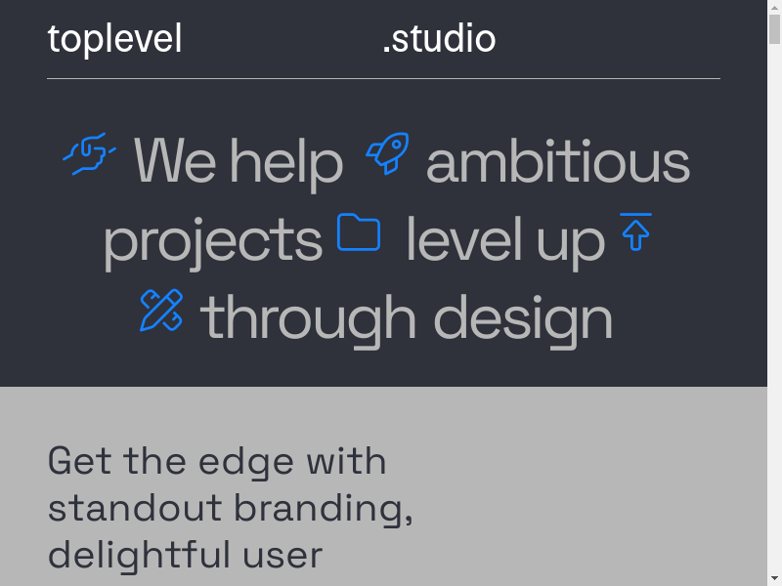Click the upward arrow level-up icon
The height and width of the screenshot is (586, 782).
click(636, 231)
